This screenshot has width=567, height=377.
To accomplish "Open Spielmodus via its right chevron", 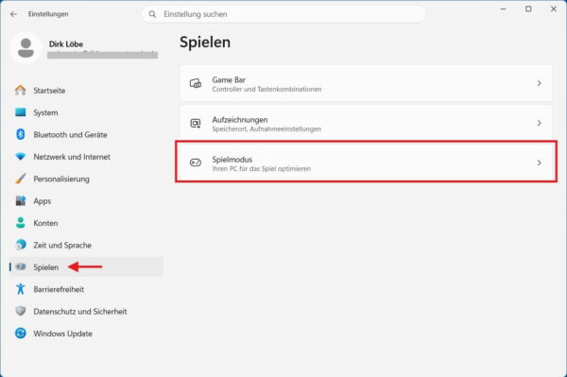I will point(540,163).
